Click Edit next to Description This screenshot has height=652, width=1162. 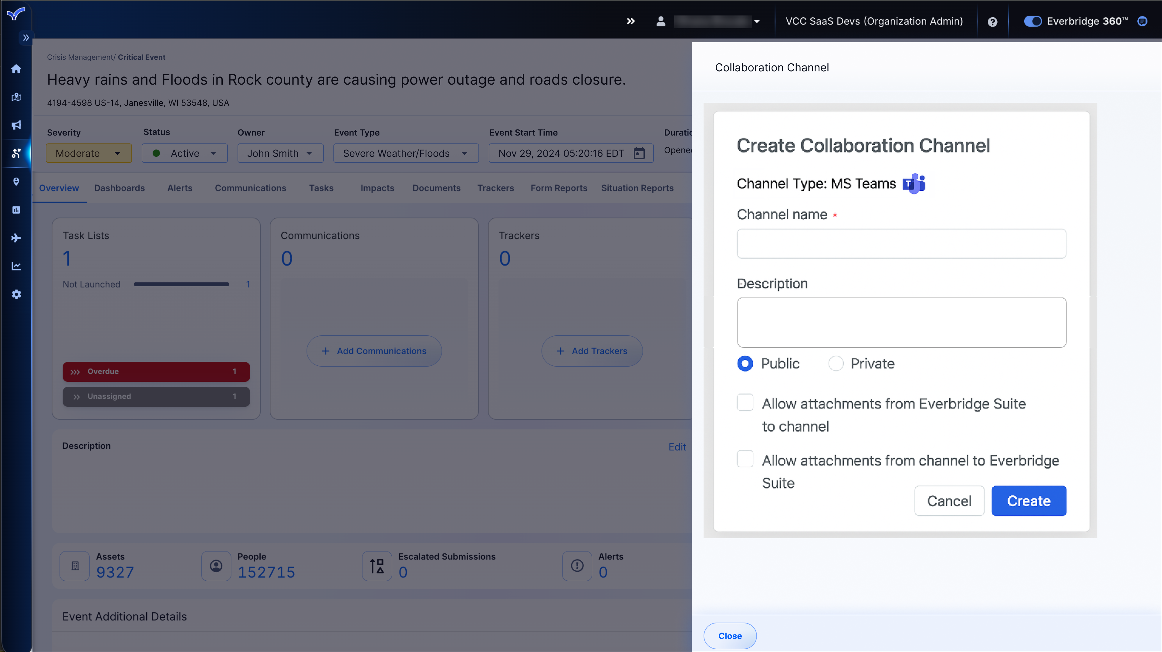tap(677, 446)
